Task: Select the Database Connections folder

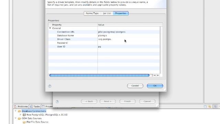Action: [x=34, y=111]
